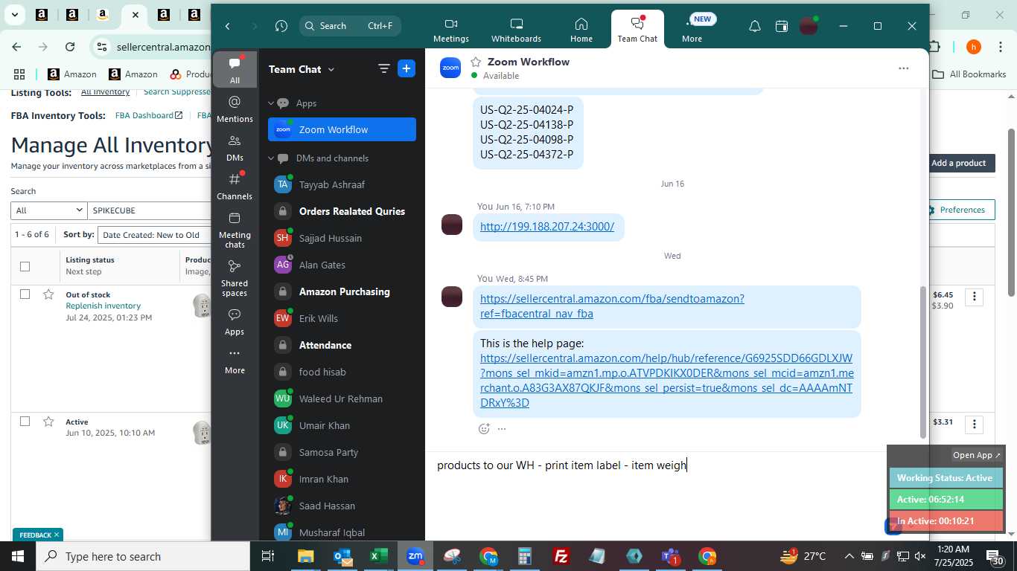Open message more actions ellipsis
Screen dimensions: 1017x571
click(x=502, y=429)
